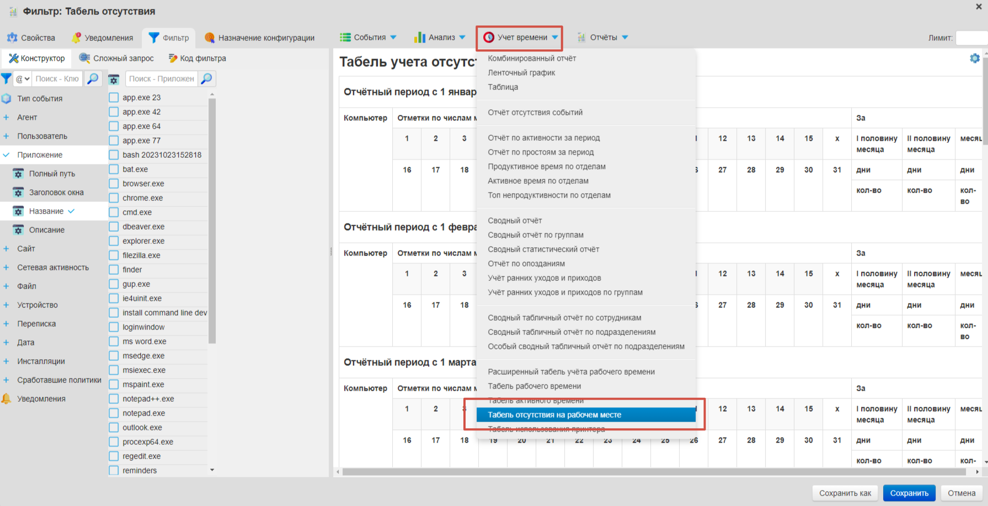
Task: Expand the Пользователь tree node
Action: tap(6, 136)
